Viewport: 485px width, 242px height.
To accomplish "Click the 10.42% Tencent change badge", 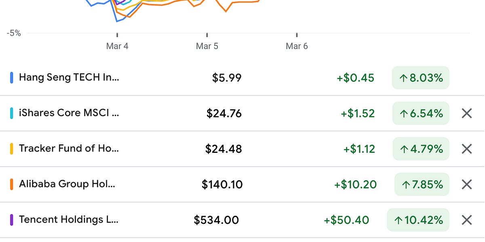I will (418, 220).
